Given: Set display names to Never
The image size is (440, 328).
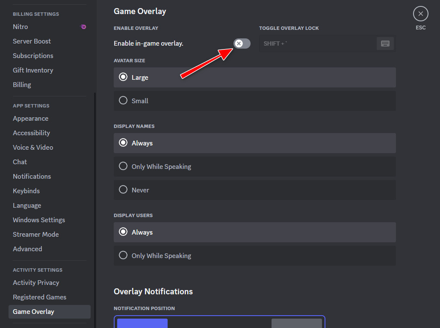Looking at the screenshot, I should [x=124, y=190].
